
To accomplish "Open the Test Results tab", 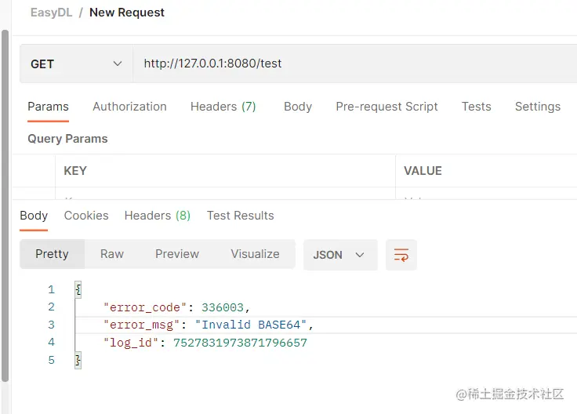I will coord(240,216).
